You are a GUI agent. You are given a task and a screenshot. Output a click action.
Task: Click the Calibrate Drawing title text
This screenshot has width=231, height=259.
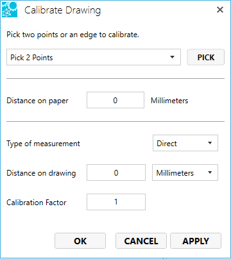point(62,10)
